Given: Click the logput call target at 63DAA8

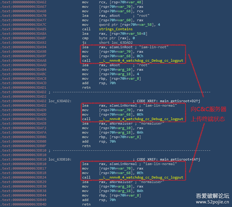Looking at the screenshot, I should (141, 61).
